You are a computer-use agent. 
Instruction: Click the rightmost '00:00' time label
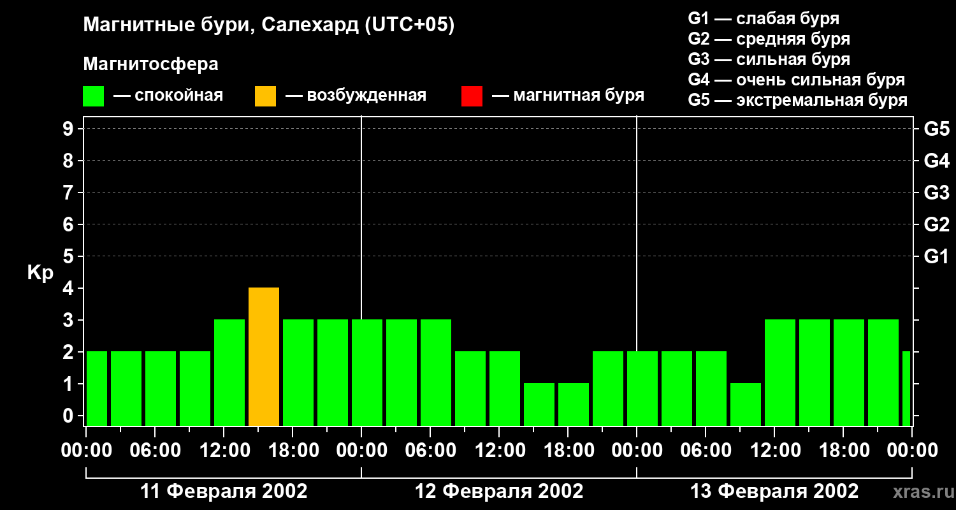(x=911, y=451)
